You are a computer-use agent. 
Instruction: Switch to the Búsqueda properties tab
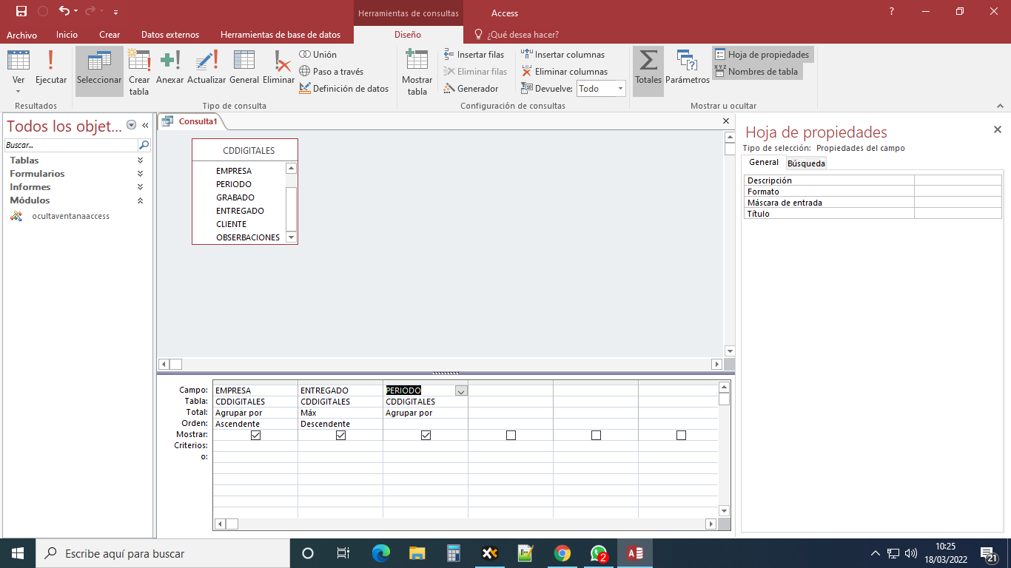click(x=806, y=163)
